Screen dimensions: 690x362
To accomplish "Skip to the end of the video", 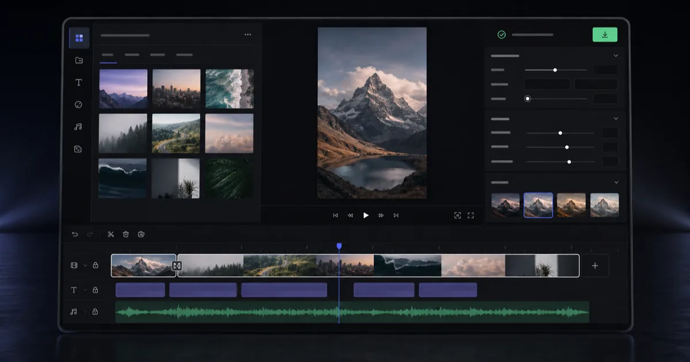I will click(396, 215).
